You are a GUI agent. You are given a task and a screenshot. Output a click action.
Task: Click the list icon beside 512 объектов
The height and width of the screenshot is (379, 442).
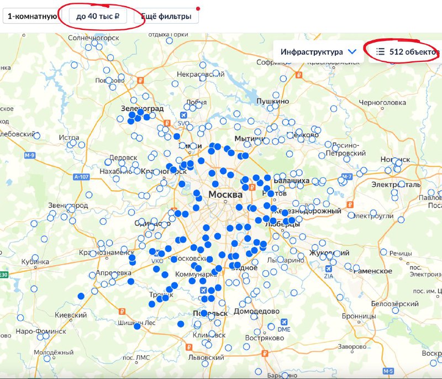[380, 51]
